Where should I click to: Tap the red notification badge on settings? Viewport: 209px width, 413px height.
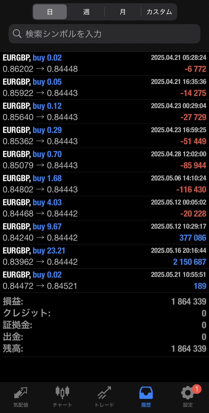coord(197,389)
